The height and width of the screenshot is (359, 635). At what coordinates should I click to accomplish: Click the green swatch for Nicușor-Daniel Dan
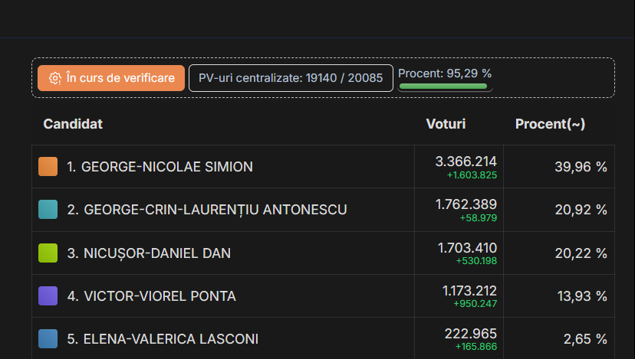click(x=48, y=253)
